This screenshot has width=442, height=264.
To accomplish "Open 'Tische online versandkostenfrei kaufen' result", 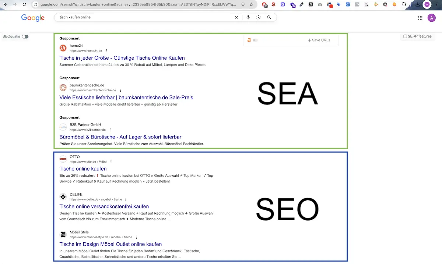I will pyautogui.click(x=104, y=207).
